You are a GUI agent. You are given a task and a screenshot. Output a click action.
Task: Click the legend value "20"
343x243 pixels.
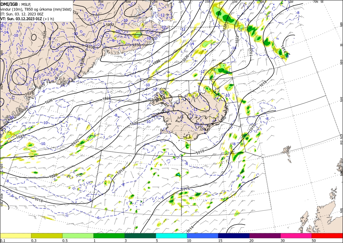[251, 241]
